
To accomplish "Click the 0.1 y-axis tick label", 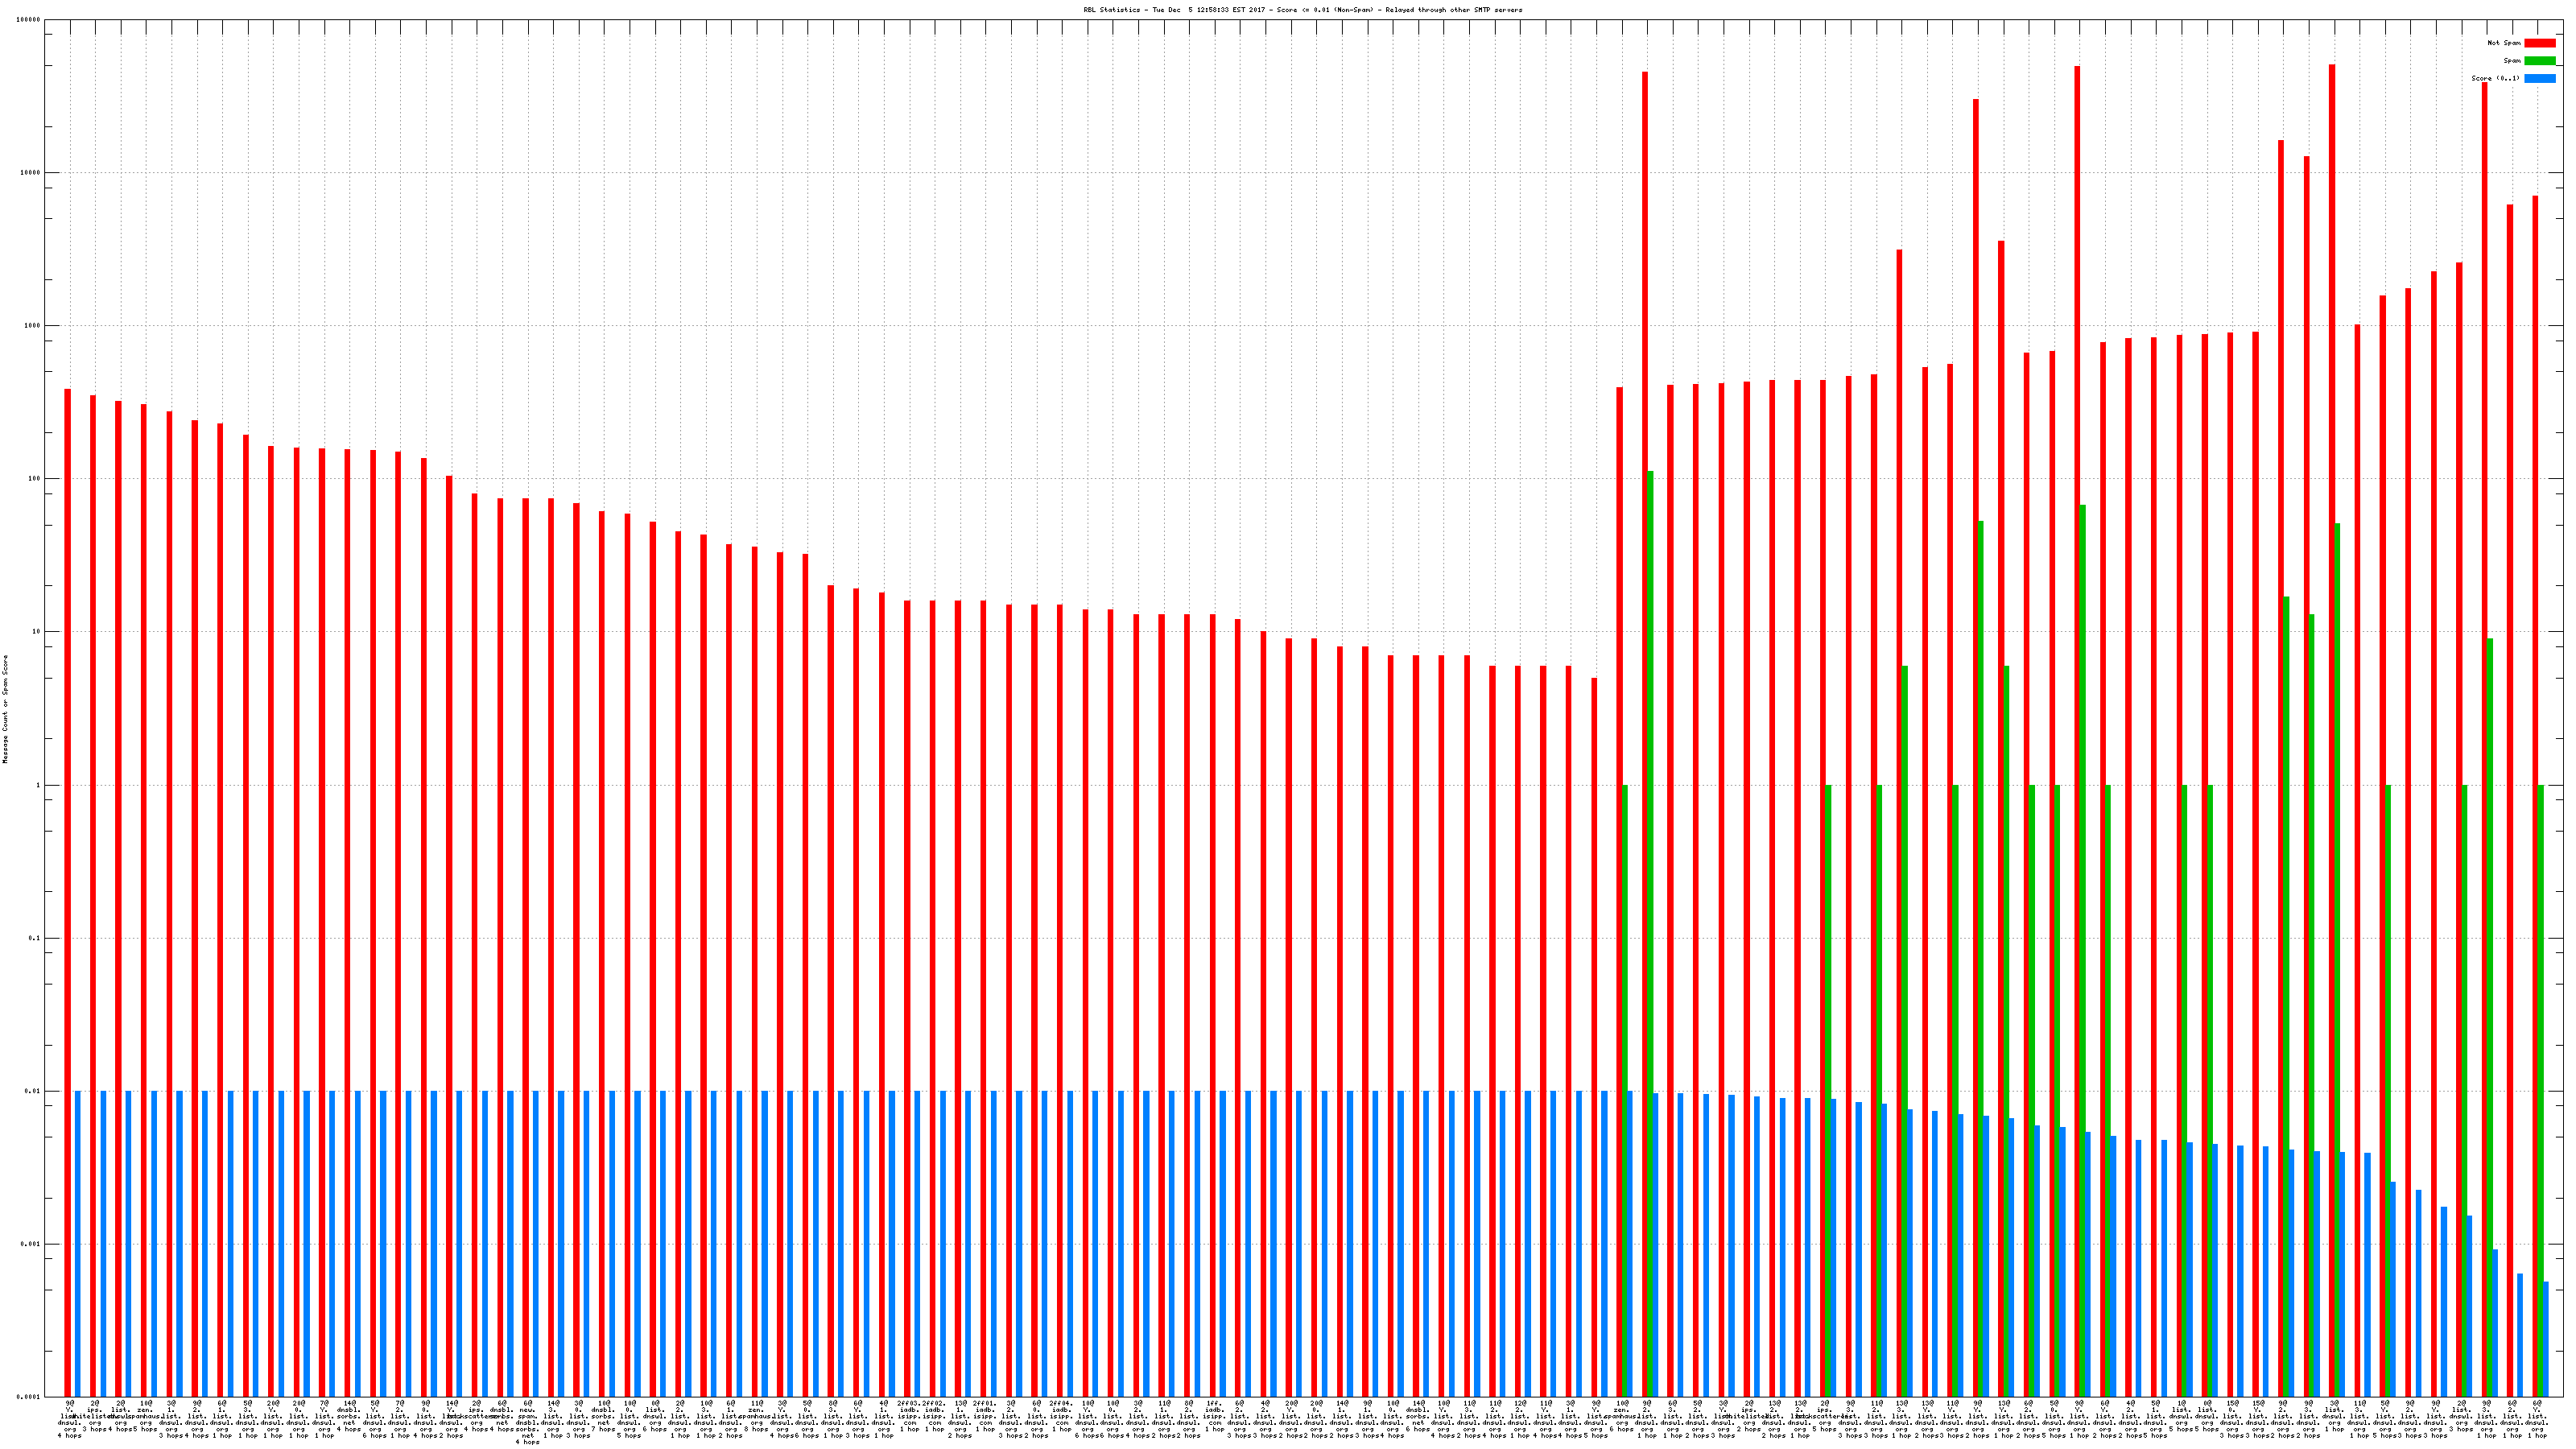I will (34, 938).
